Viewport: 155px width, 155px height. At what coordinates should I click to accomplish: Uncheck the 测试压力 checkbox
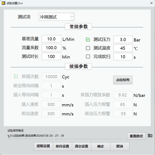pyautogui.click(x=88, y=40)
